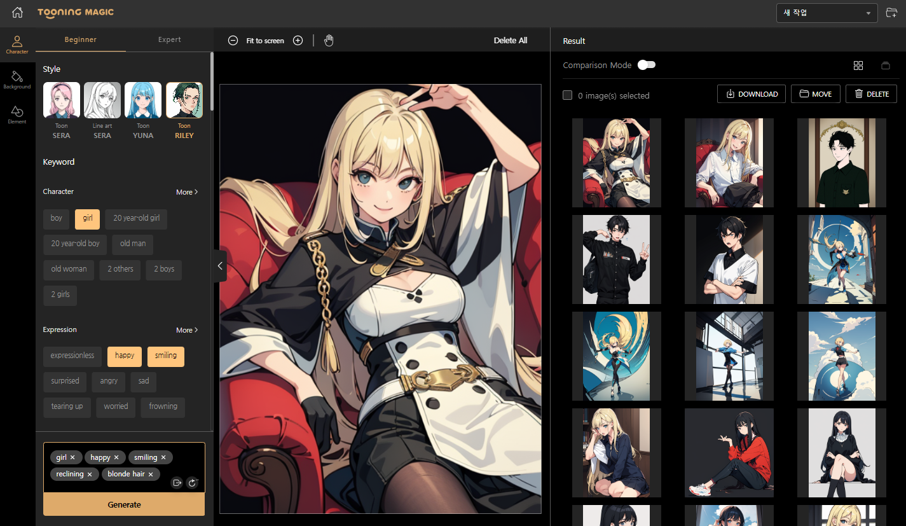Screen dimensions: 906x526
Task: Select the hand pan tool
Action: (x=329, y=41)
